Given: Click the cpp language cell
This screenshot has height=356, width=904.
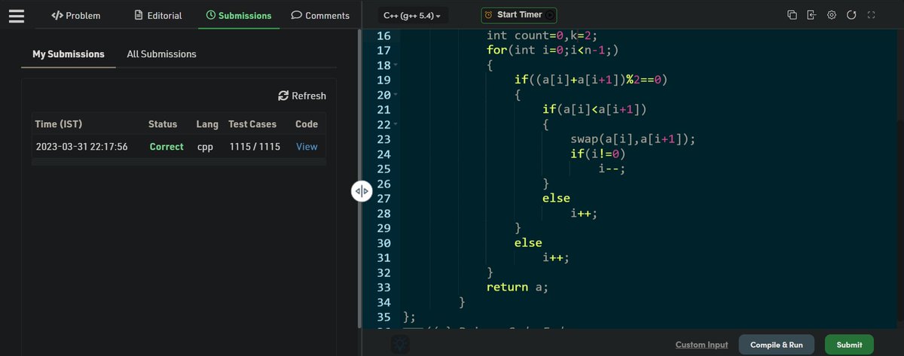Looking at the screenshot, I should click(205, 147).
